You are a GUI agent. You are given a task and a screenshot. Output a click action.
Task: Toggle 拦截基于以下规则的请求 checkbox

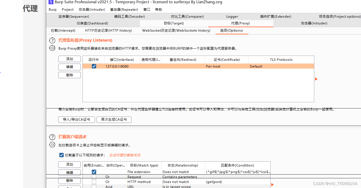coord(61,155)
